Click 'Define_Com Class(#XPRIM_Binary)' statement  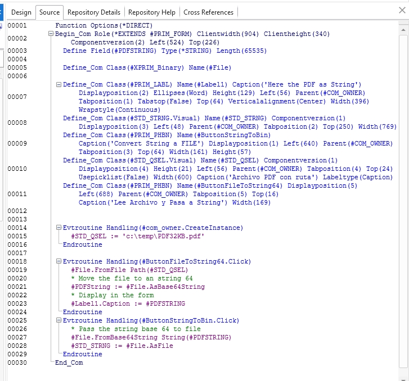[x=124, y=67]
